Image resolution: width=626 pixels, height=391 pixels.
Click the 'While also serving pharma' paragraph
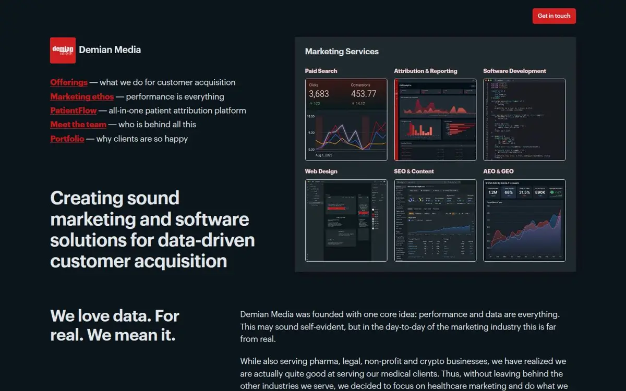click(403, 374)
